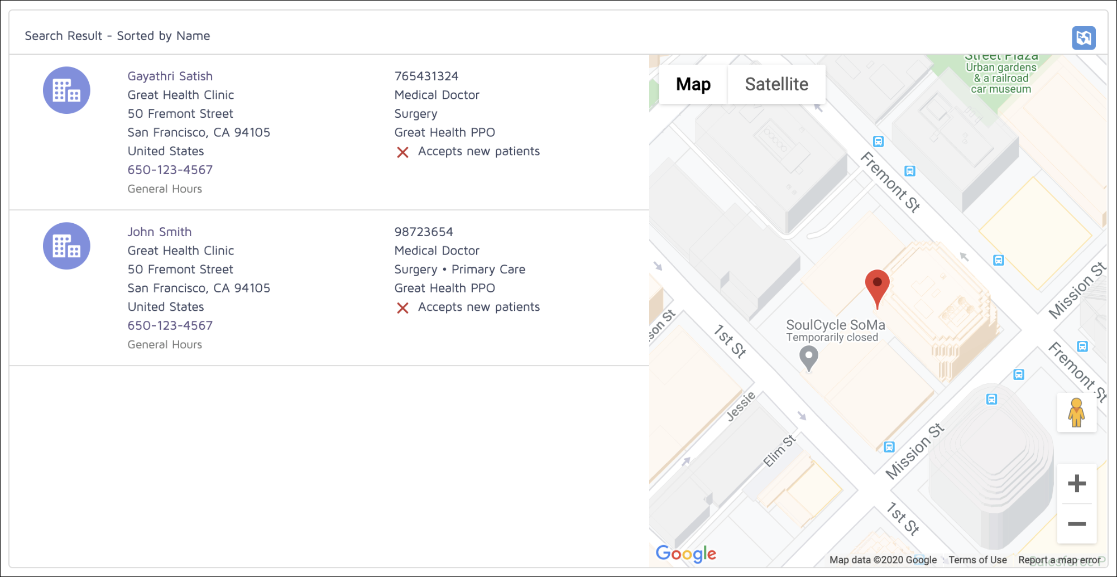Zoom in with the plus button
Viewport: 1117px width, 577px height.
[x=1077, y=483]
